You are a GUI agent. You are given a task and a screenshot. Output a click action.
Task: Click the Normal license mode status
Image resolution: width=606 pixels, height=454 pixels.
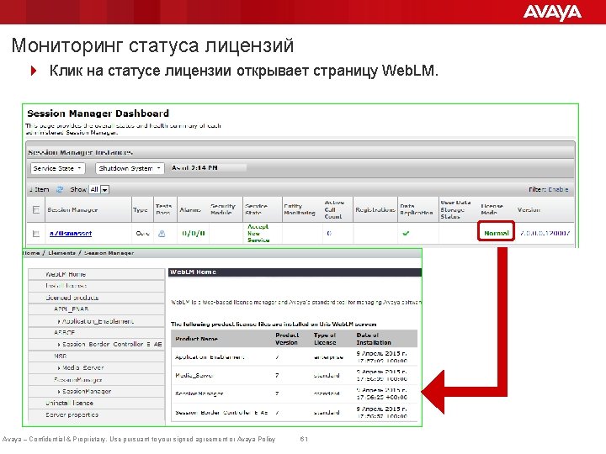[497, 233]
